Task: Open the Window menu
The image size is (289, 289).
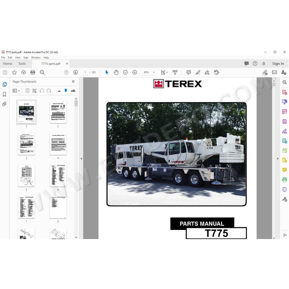Action: (36, 57)
